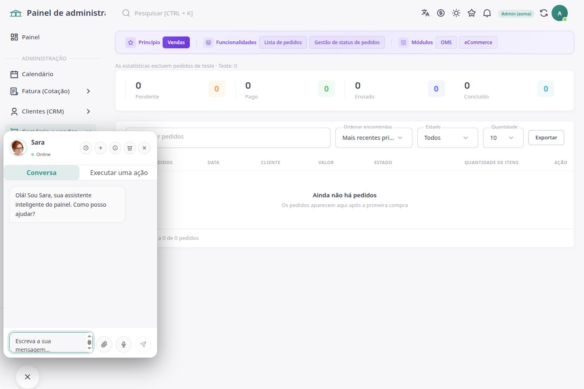This screenshot has height=389, width=584.
Task: Open the language translation icon
Action: pos(425,13)
